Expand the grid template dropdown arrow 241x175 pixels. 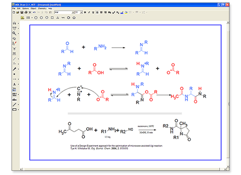pyautogui.click(x=32, y=18)
